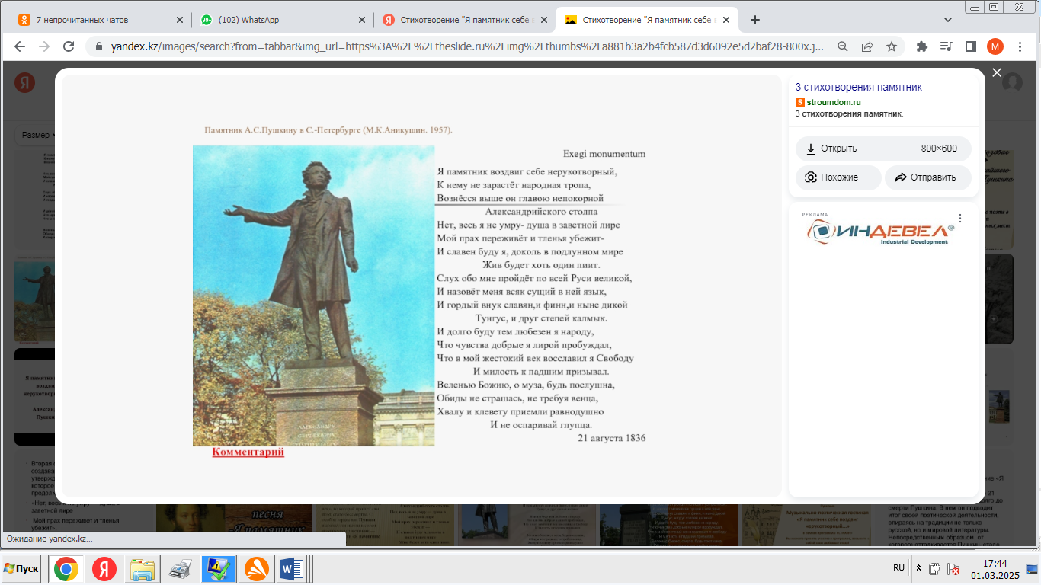
Task: Open a new browser tab
Action: pos(755,20)
